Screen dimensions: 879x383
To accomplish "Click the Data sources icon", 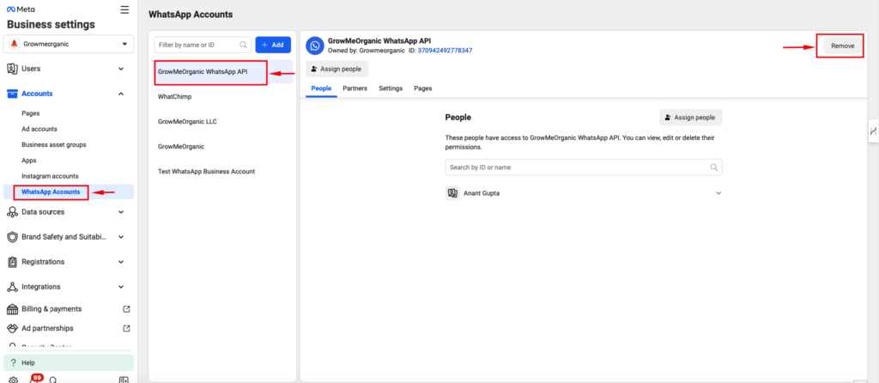I will click(x=12, y=212).
